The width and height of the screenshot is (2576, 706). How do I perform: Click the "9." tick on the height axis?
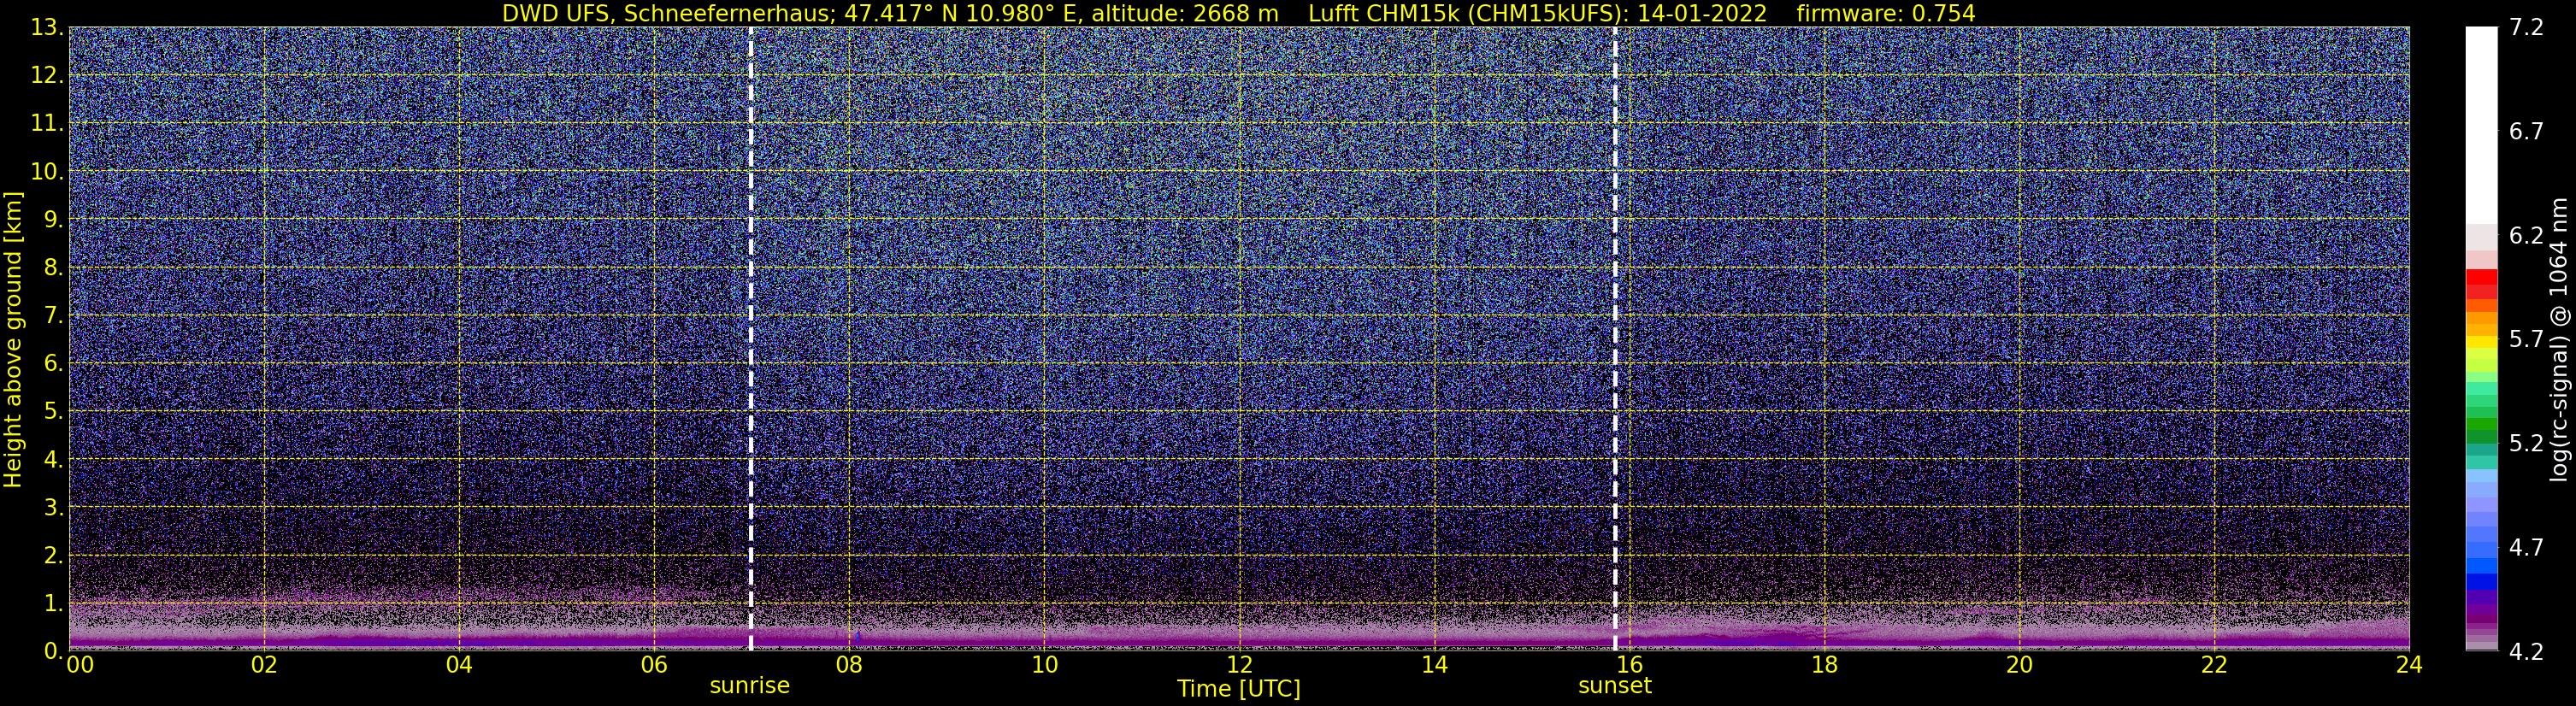pos(53,220)
